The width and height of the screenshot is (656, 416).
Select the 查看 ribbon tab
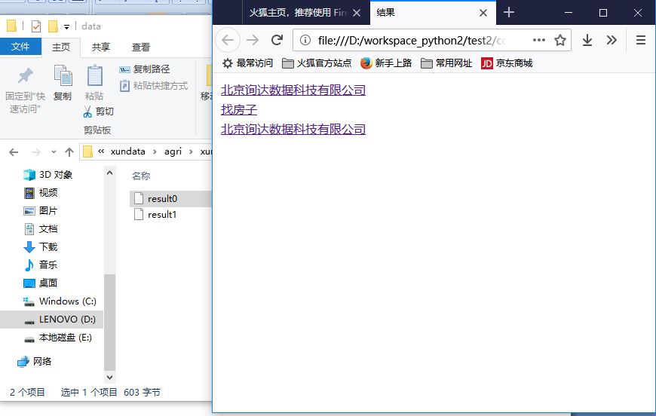pos(140,47)
